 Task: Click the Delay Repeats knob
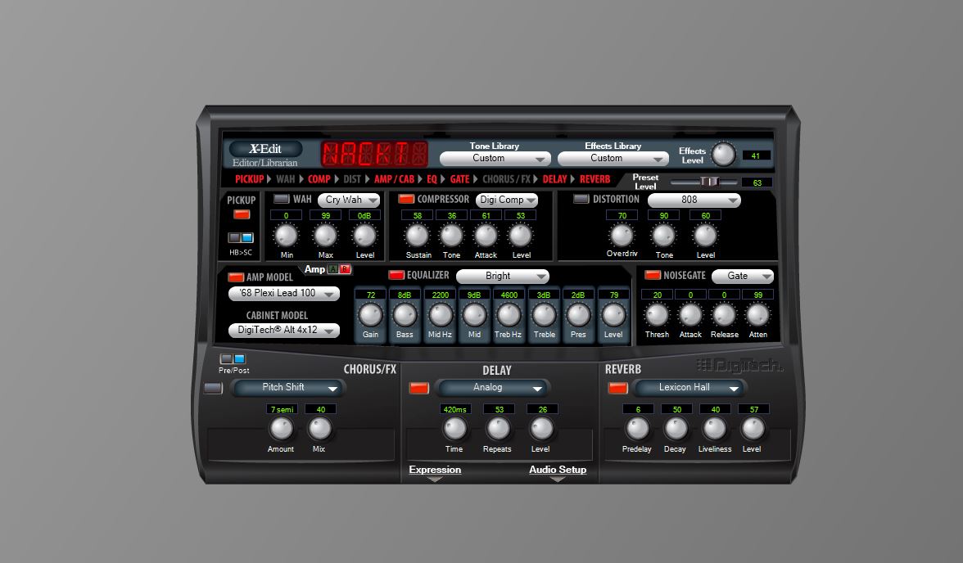coord(498,429)
